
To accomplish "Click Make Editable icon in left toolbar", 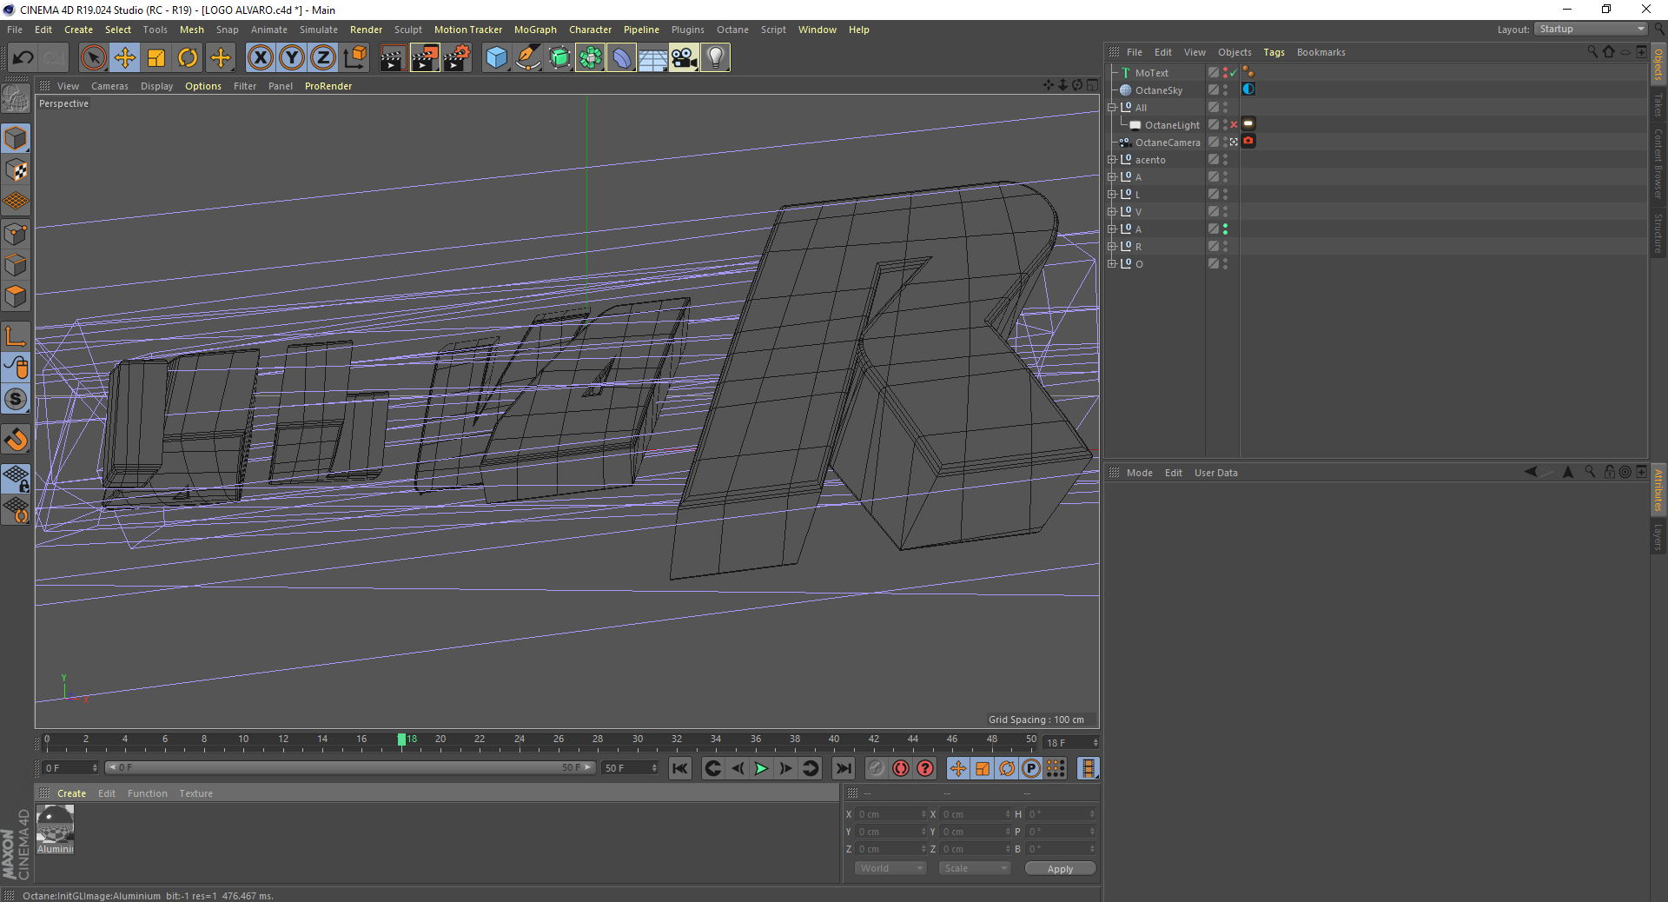I will pos(16,99).
